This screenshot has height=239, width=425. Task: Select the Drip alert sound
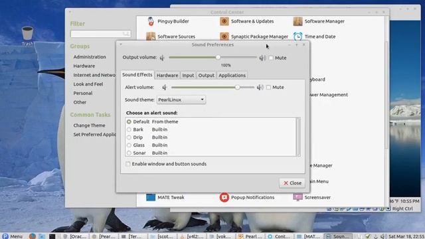click(x=129, y=137)
